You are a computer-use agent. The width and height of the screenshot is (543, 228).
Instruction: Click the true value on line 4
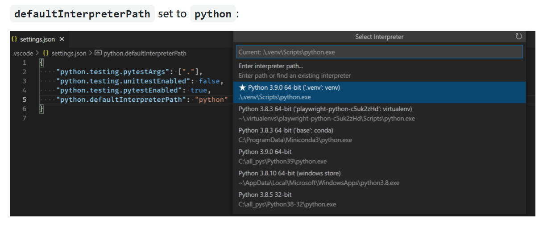coord(199,91)
